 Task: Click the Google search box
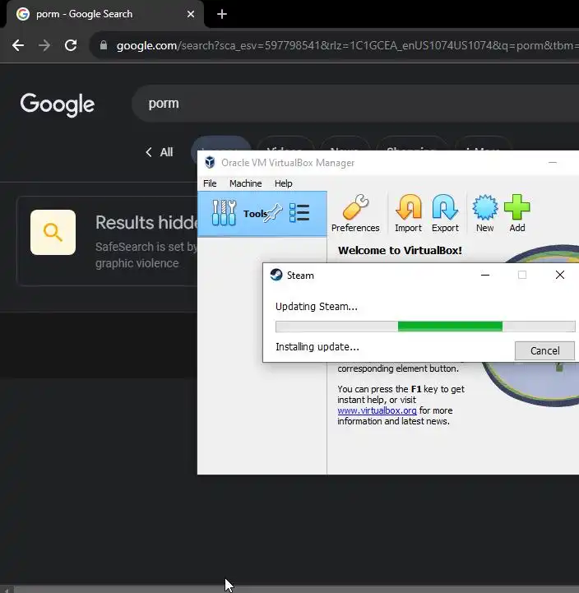point(355,104)
